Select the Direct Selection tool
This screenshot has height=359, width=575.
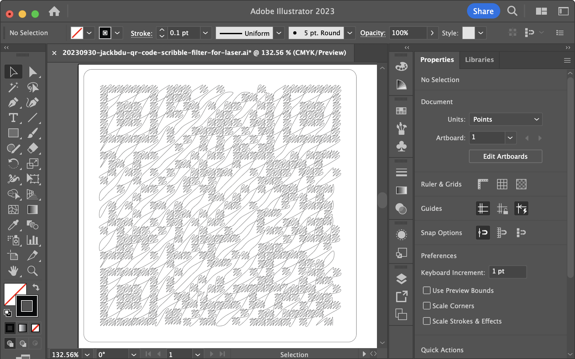[x=33, y=72]
